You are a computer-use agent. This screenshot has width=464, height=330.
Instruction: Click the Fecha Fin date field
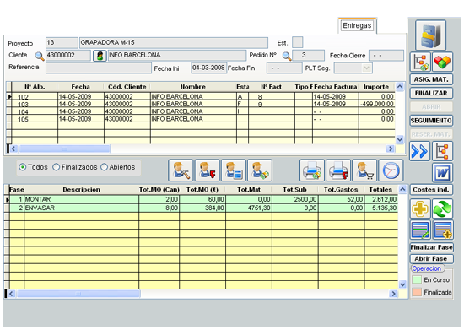[x=284, y=68]
